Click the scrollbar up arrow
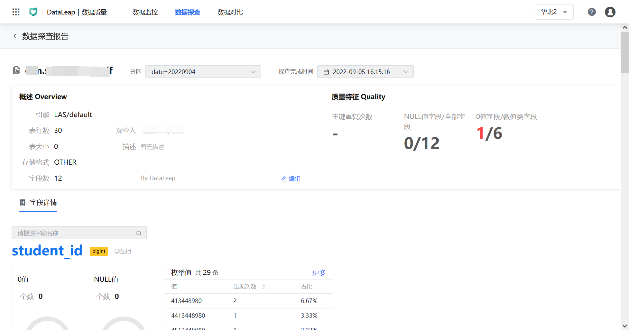The height and width of the screenshot is (330, 629). pyautogui.click(x=625, y=28)
